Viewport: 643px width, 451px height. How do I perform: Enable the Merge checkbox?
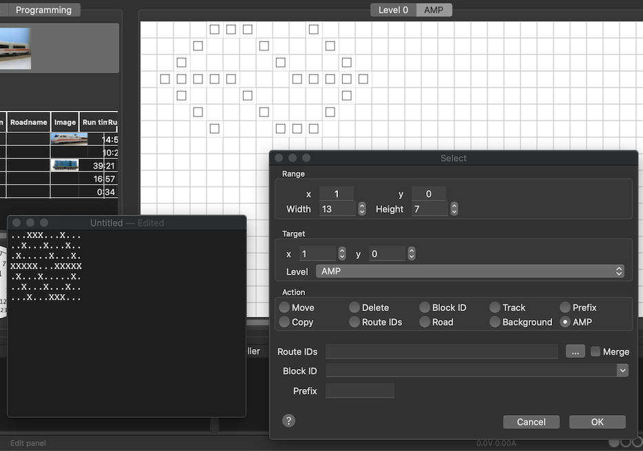596,351
